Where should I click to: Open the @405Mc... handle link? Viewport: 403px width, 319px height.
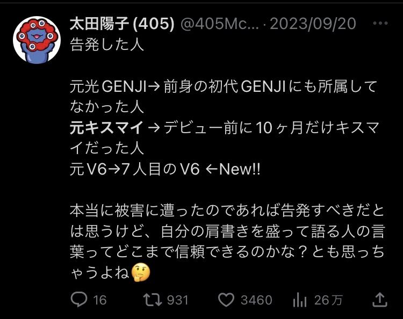pos(220,24)
